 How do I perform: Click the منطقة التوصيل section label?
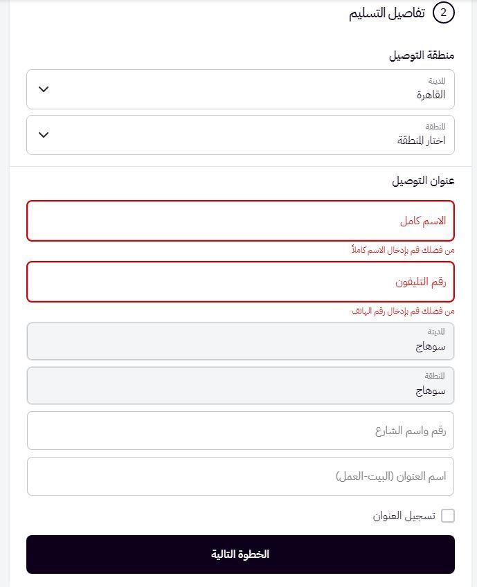point(422,55)
